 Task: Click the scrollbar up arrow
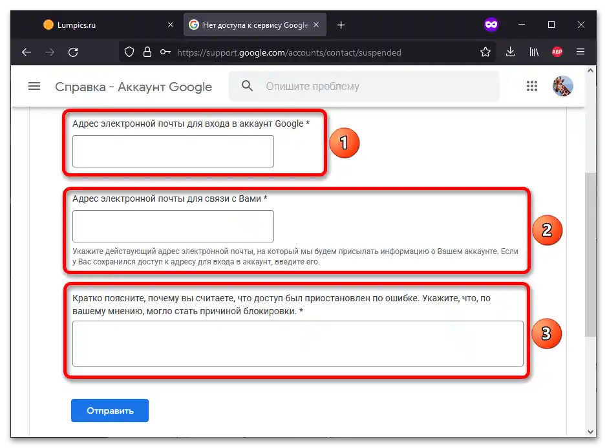coord(590,70)
